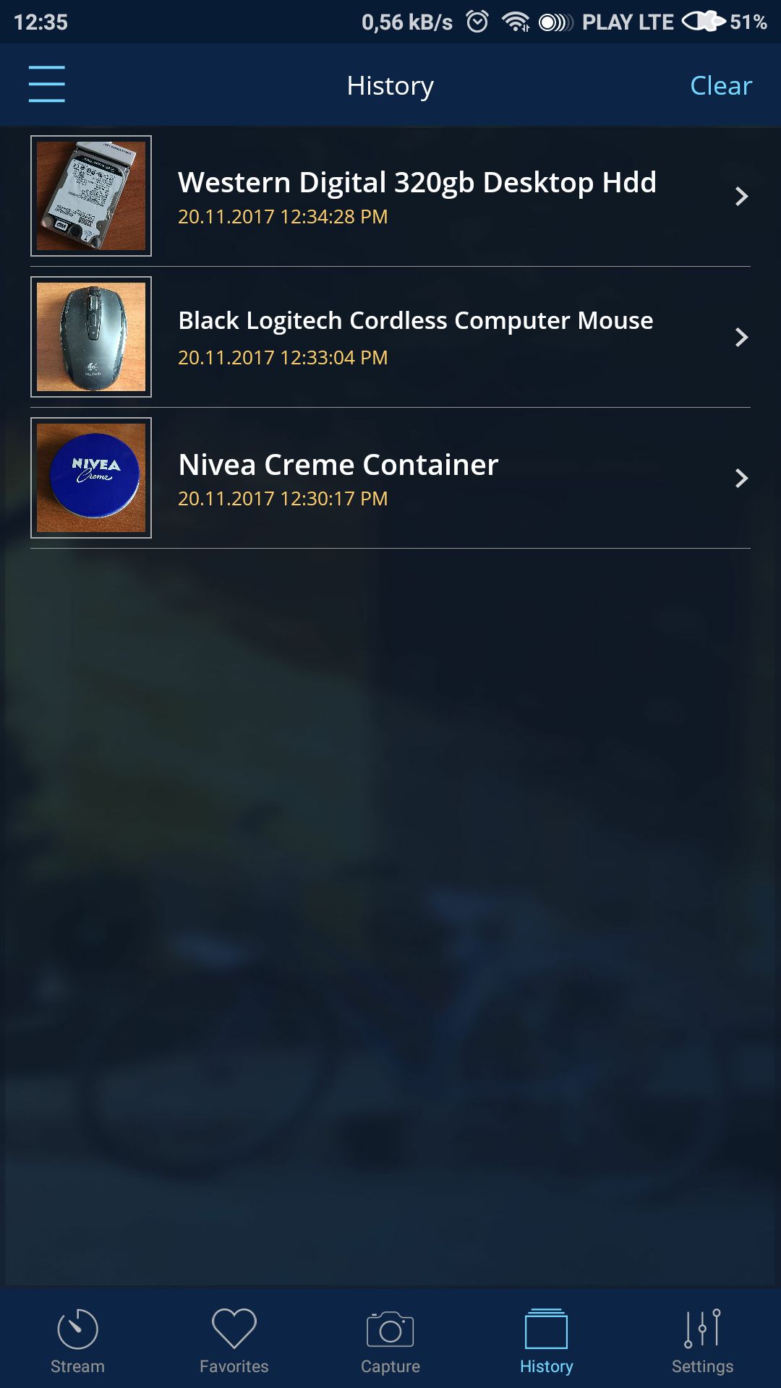
Task: Switch to the Stream tab label
Action: point(77,1366)
